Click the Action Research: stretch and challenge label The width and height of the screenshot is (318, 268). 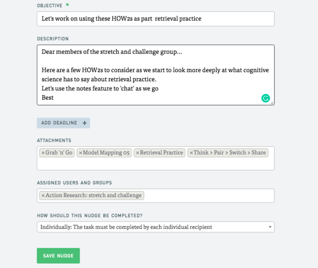(x=93, y=195)
